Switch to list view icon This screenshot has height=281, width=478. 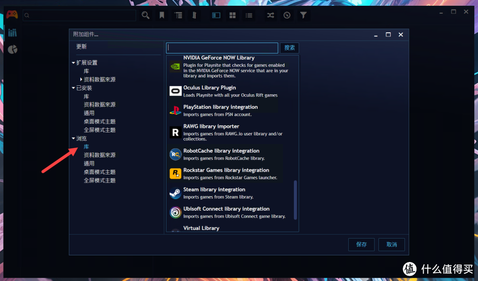click(249, 15)
